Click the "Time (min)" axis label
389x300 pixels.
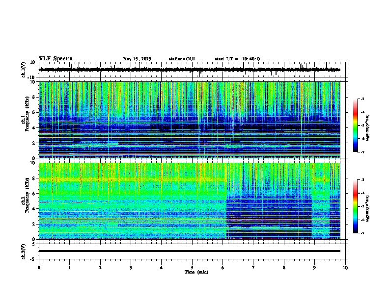pyautogui.click(x=196, y=272)
